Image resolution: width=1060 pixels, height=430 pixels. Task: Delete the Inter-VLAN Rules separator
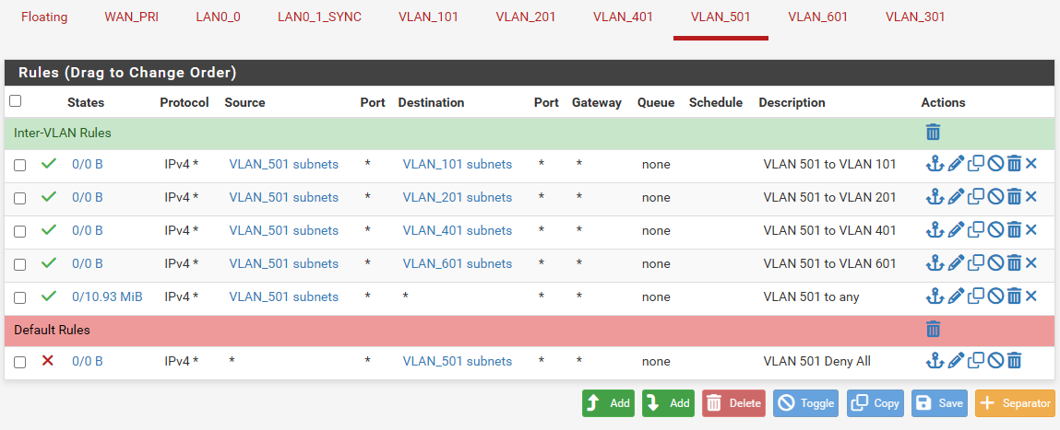[x=933, y=133]
